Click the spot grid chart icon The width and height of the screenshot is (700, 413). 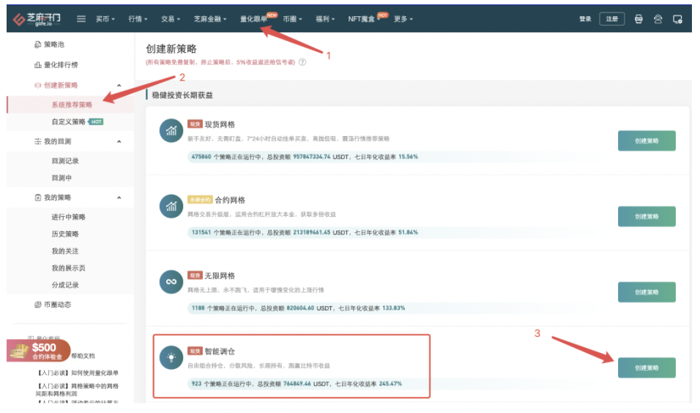pyautogui.click(x=171, y=130)
